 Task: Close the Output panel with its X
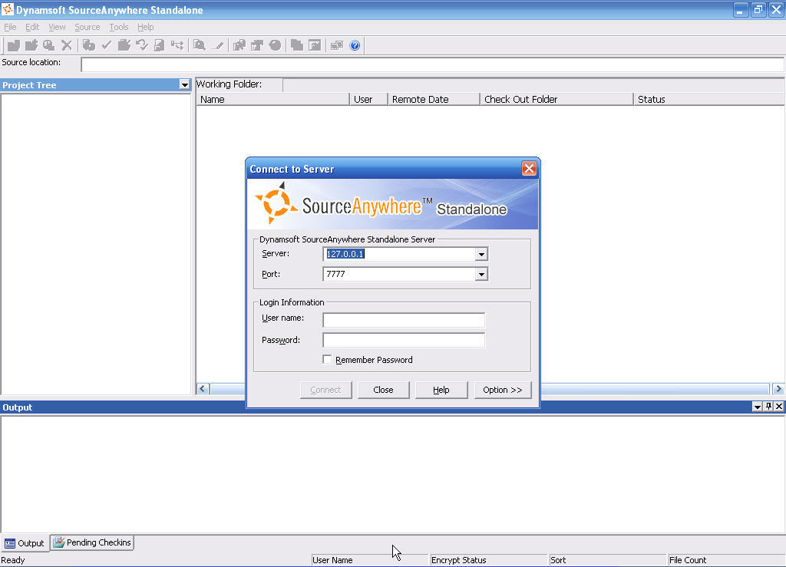[779, 407]
